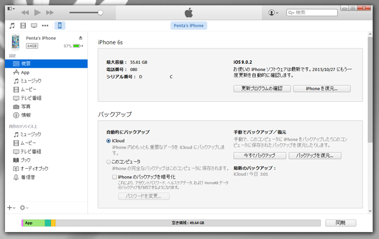Click the iPhone thumbnail in sidebar
The width and height of the screenshot is (379, 239).
(x=15, y=42)
